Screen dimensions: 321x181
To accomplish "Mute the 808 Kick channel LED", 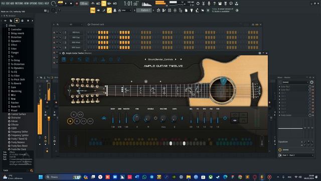I will coord(54,32).
